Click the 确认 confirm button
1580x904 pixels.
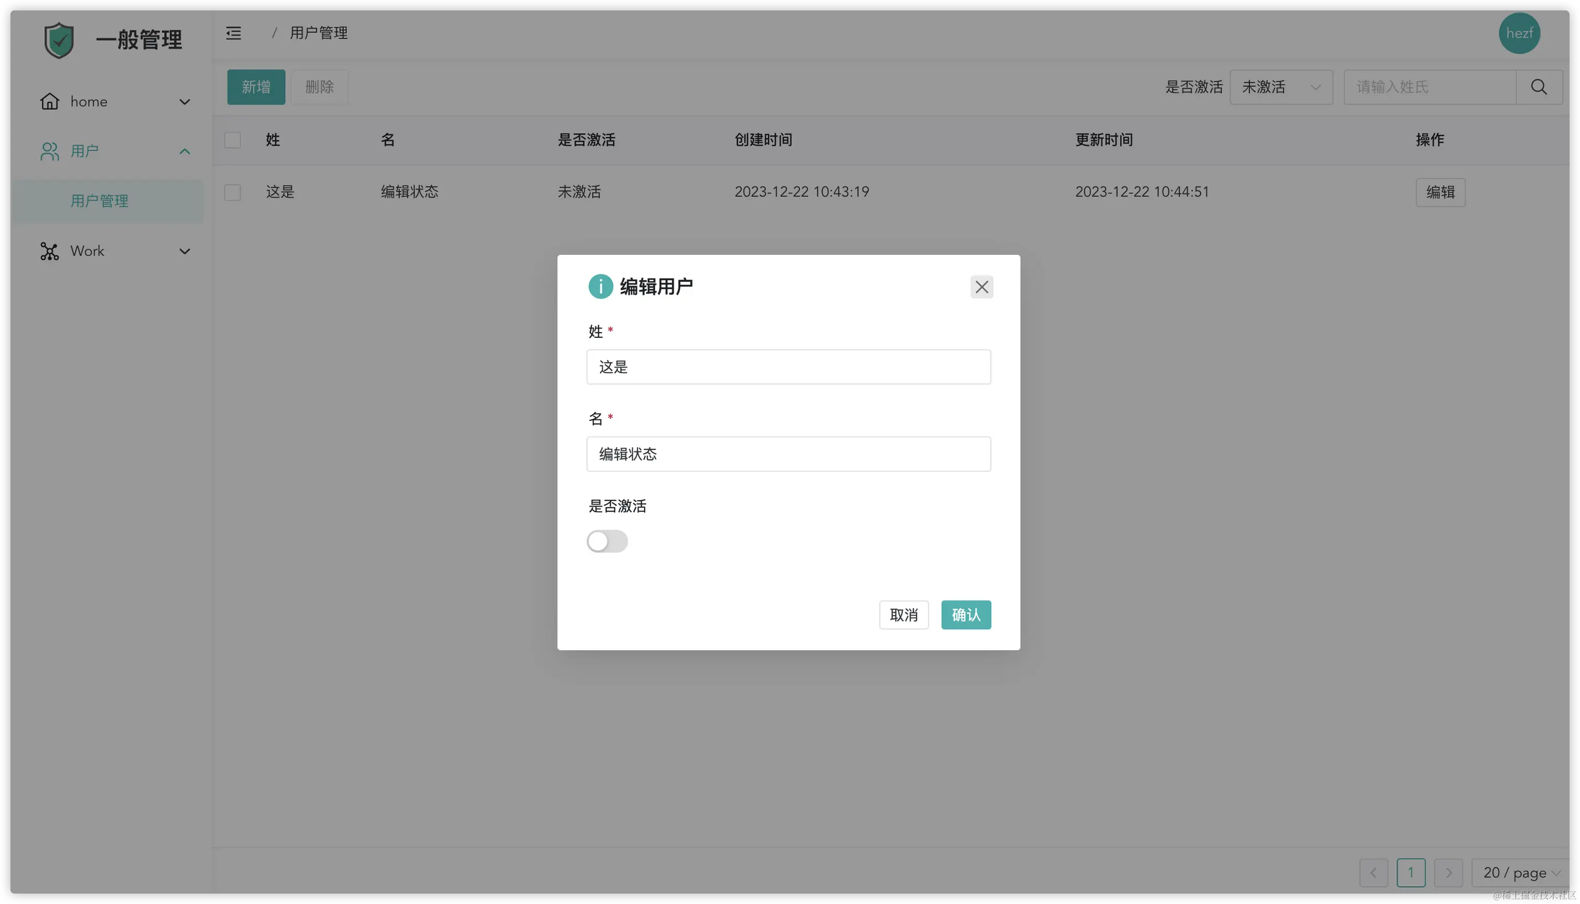[965, 615]
